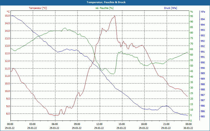This screenshot has width=210, height=131.
Task: Select the blue "Druck [hPa]" legend label
Action: pos(170,8)
